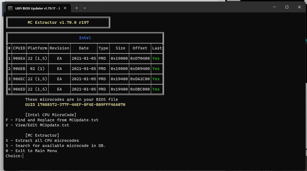Click offset value 0xD89400
Image resolution: width=307 pixels, height=171 pixels.
[x=140, y=69]
